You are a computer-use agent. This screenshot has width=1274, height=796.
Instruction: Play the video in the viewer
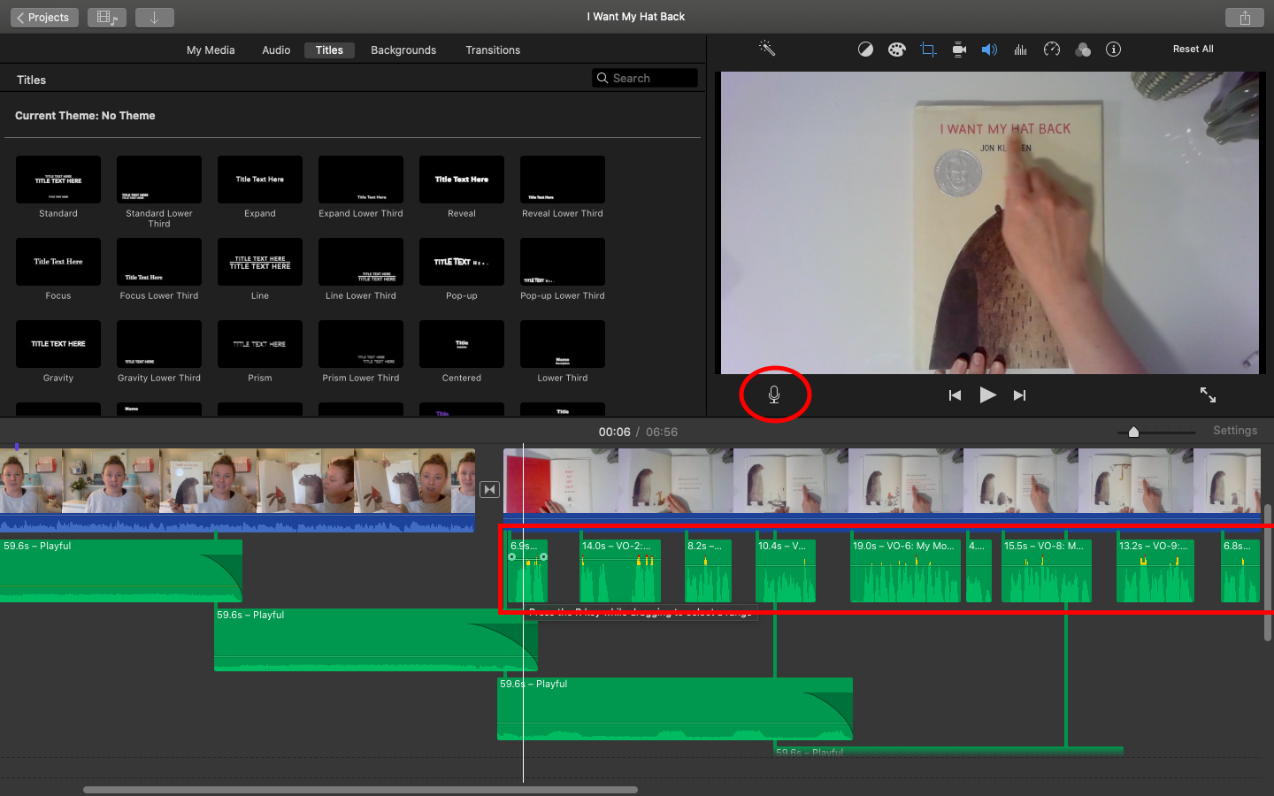coord(988,395)
